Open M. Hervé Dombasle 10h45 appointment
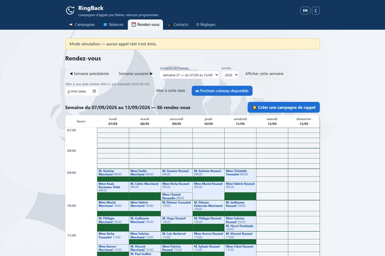 click(240, 227)
